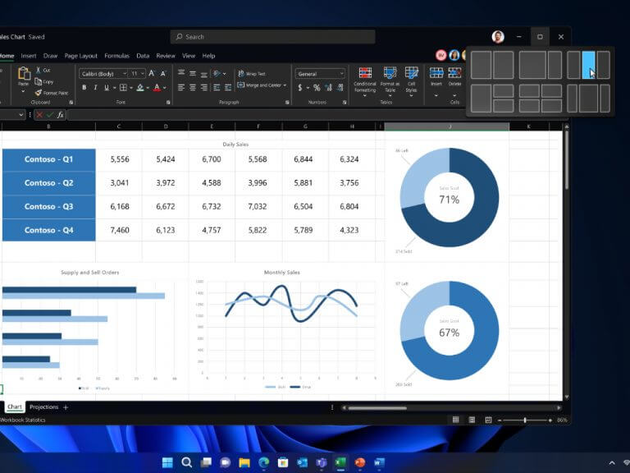Decrease indent

click(217, 87)
